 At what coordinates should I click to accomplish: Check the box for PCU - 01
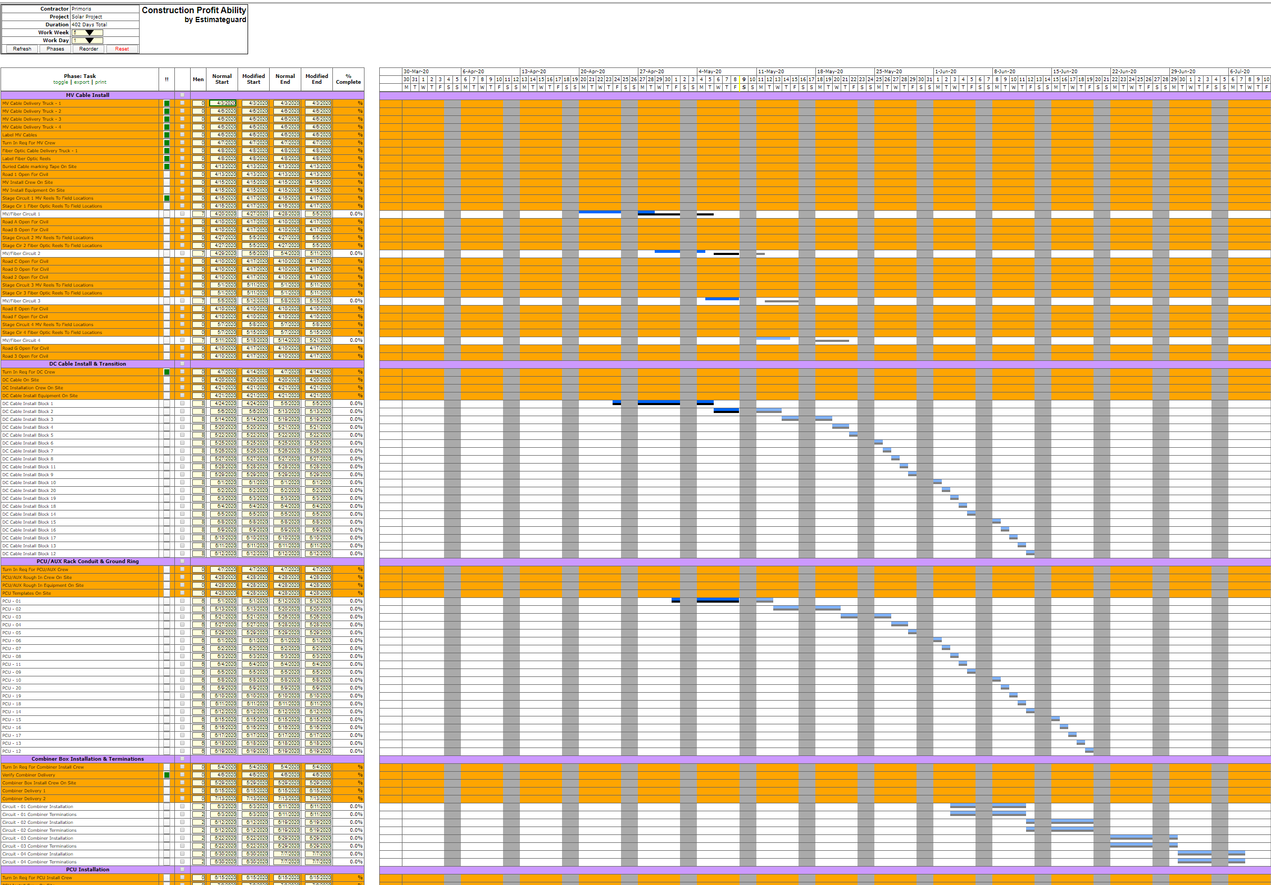point(182,601)
